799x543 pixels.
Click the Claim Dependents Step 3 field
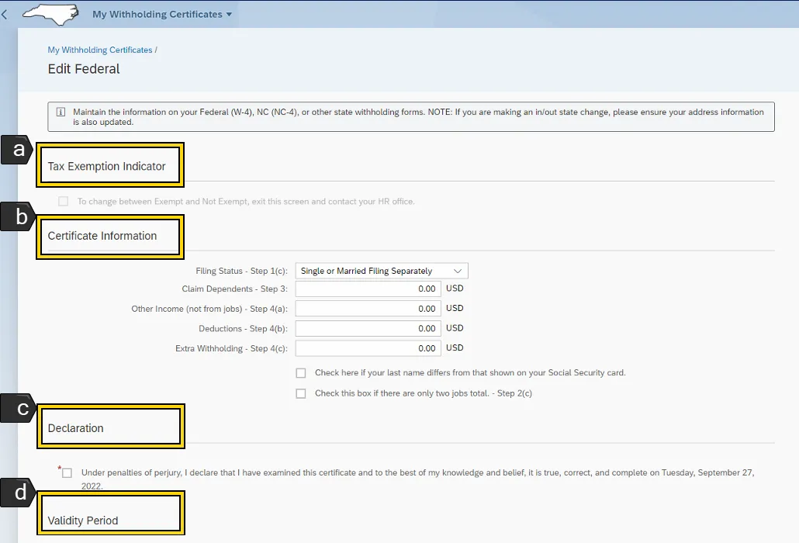pos(368,289)
